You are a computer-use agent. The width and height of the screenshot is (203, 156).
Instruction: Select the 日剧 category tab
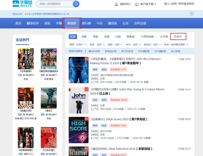point(118,37)
